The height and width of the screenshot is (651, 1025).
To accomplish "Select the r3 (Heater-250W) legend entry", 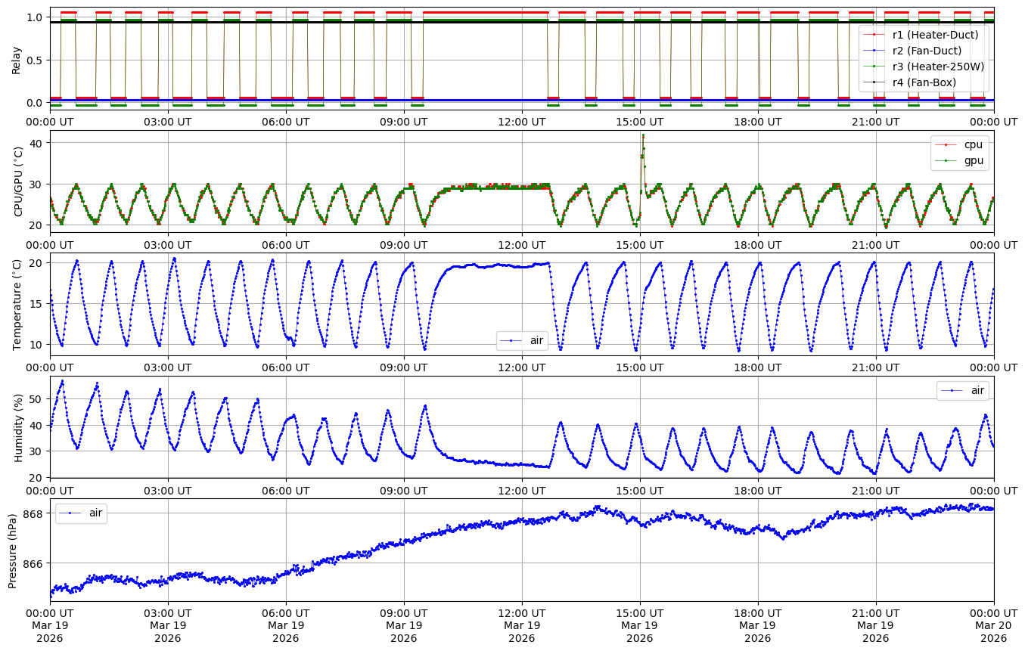I will 938,67.
